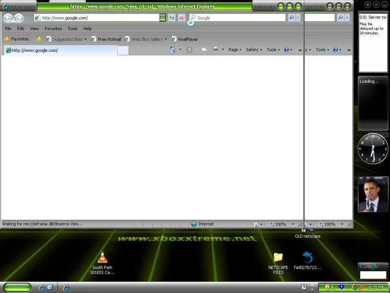The image size is (390, 293).
Task: Open the Free Hotmail favorite link
Action: [106, 39]
